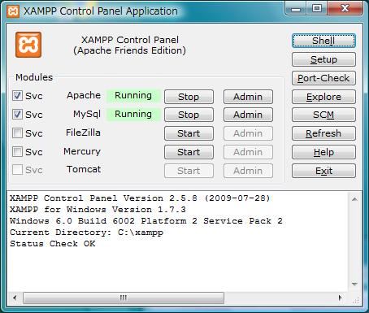Click the horizontal scroll left arrow
This screenshot has width=369, height=313.
pyautogui.click(x=15, y=298)
